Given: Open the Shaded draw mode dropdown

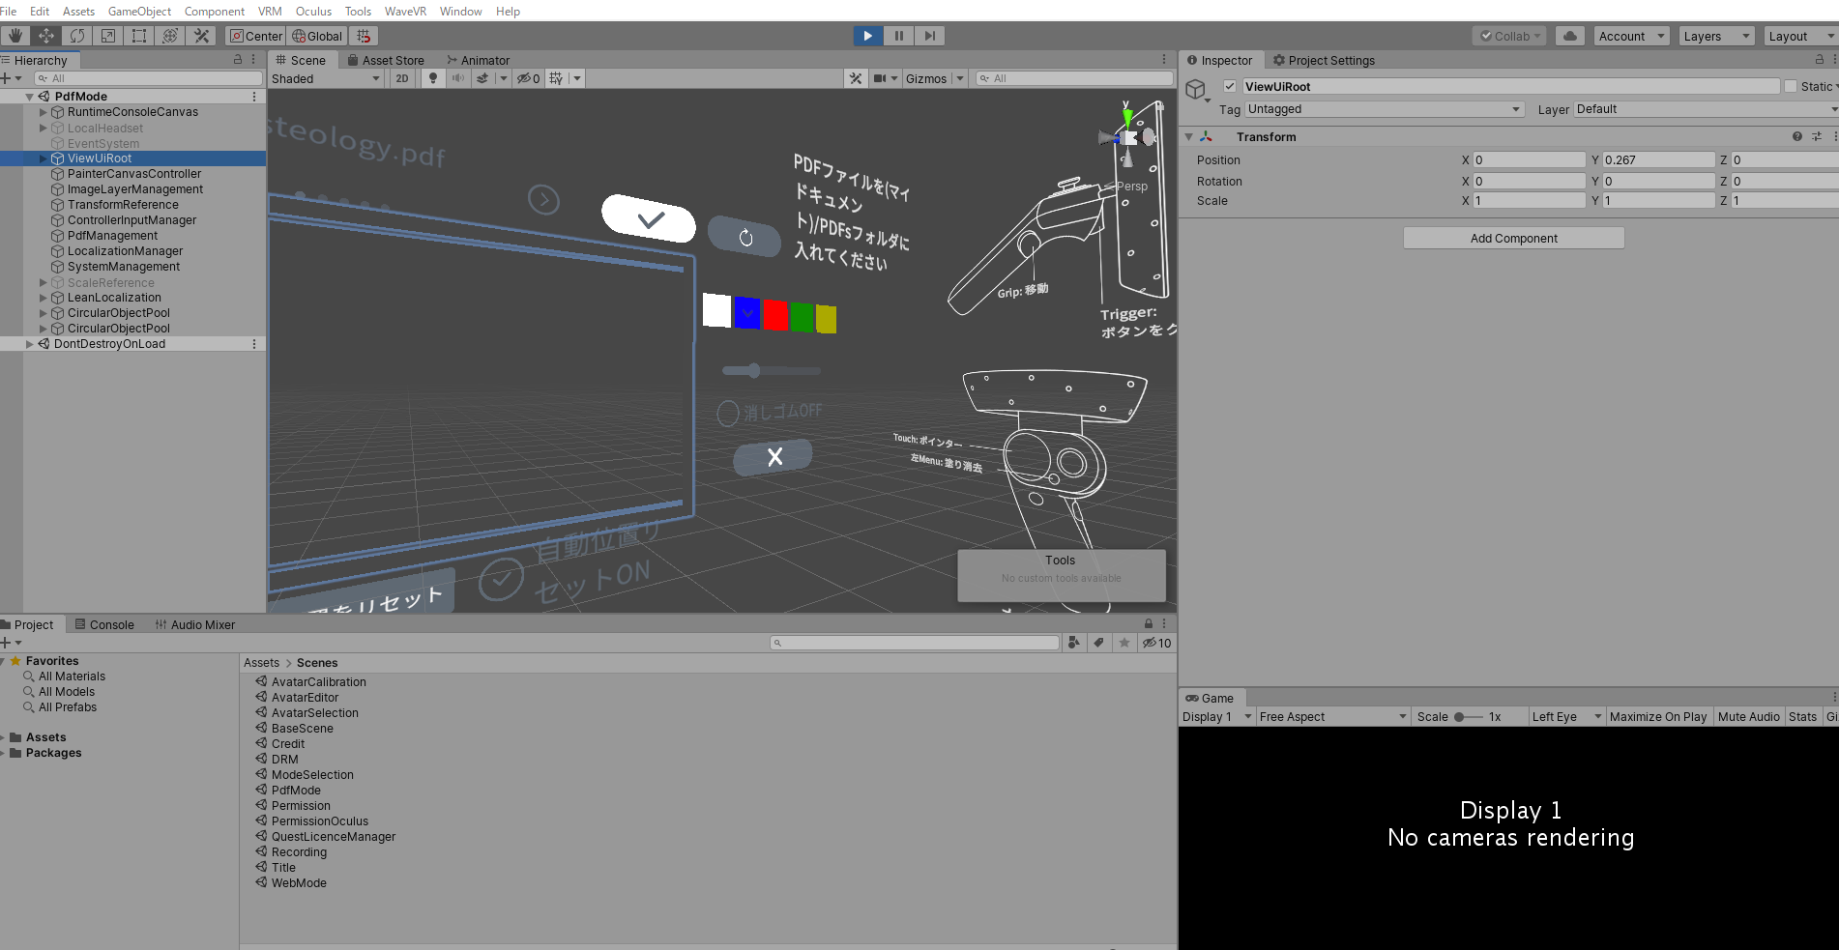Looking at the screenshot, I should pos(326,78).
